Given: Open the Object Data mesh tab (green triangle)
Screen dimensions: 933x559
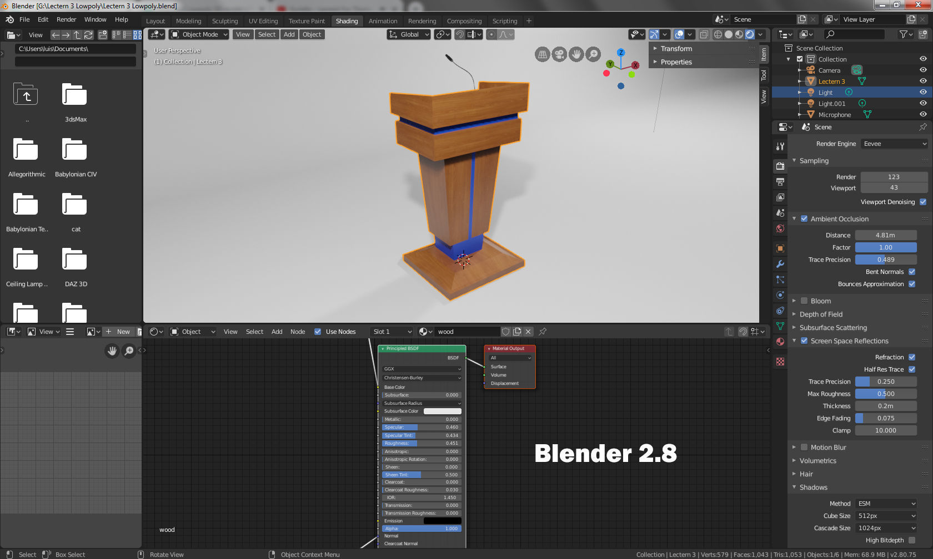Looking at the screenshot, I should coord(780,326).
